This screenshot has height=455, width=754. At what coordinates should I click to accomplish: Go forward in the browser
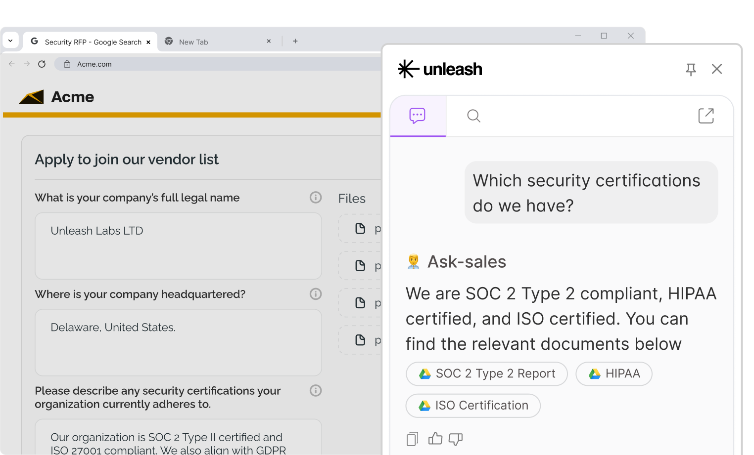(27, 64)
